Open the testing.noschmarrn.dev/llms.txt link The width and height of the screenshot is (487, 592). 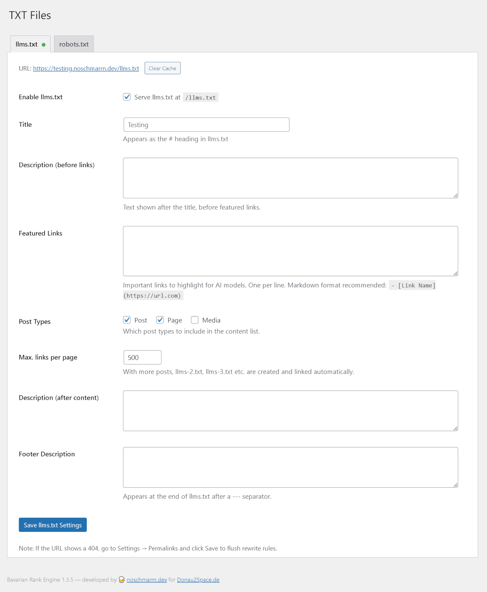click(86, 69)
